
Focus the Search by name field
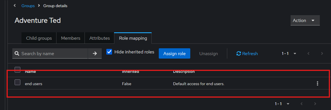(50, 53)
